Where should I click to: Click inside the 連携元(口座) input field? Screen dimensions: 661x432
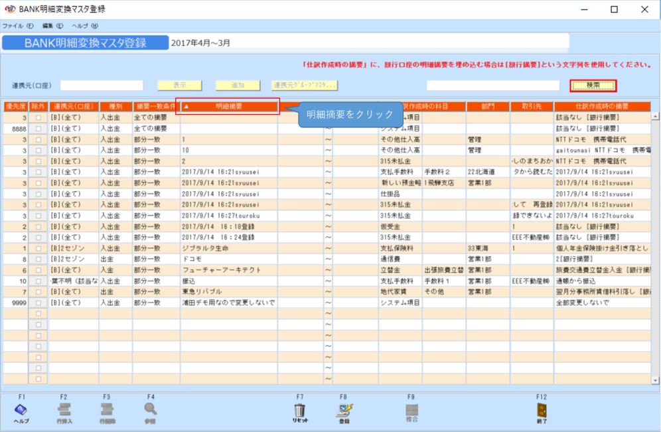pos(103,85)
